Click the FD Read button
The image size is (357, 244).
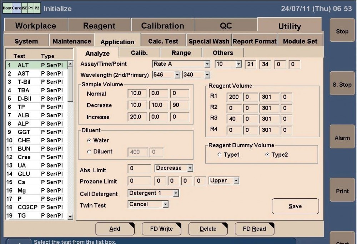[x=254, y=229]
